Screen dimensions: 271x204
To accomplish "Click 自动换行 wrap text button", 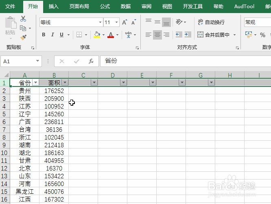I will click(211, 22).
